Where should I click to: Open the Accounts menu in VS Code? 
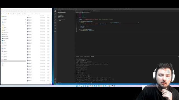point(55,79)
